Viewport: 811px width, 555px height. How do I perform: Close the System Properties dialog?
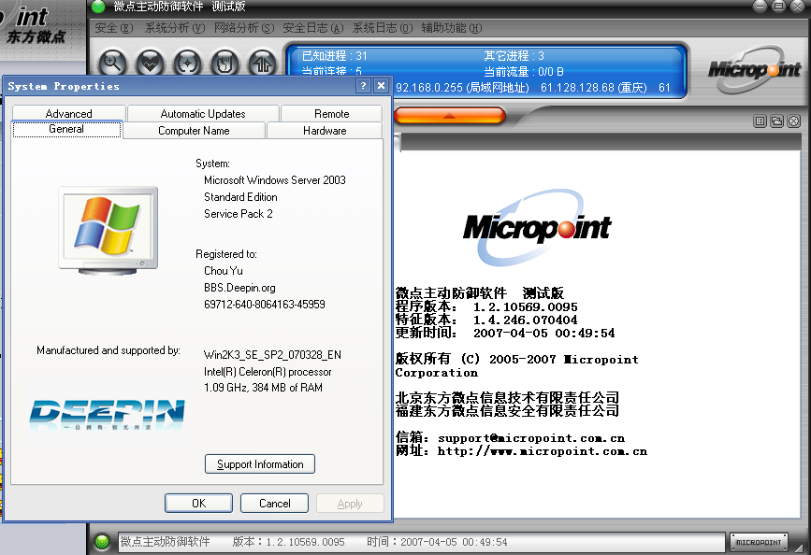click(382, 86)
